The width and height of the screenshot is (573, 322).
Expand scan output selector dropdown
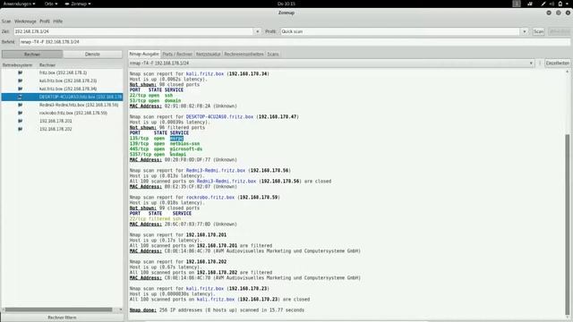531,64
